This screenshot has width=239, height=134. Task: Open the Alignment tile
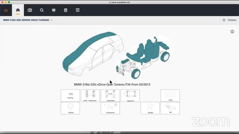coord(130,96)
